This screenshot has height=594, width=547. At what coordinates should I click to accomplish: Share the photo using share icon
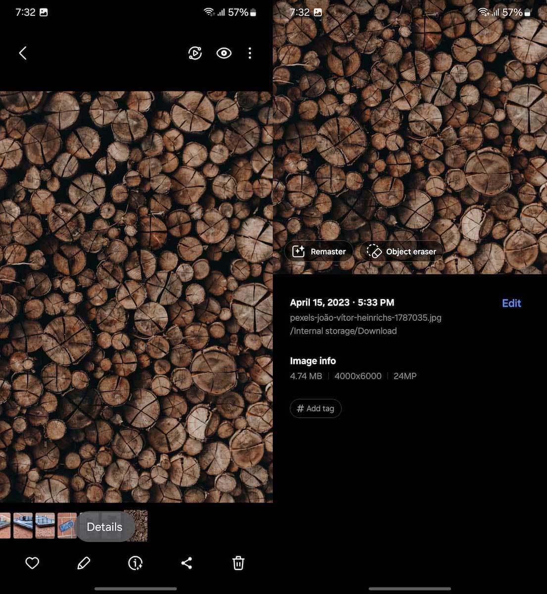pyautogui.click(x=187, y=563)
